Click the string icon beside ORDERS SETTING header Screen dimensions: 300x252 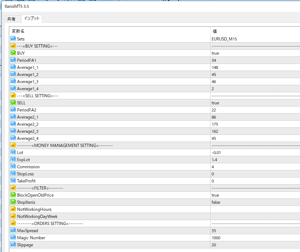coord(13,223)
